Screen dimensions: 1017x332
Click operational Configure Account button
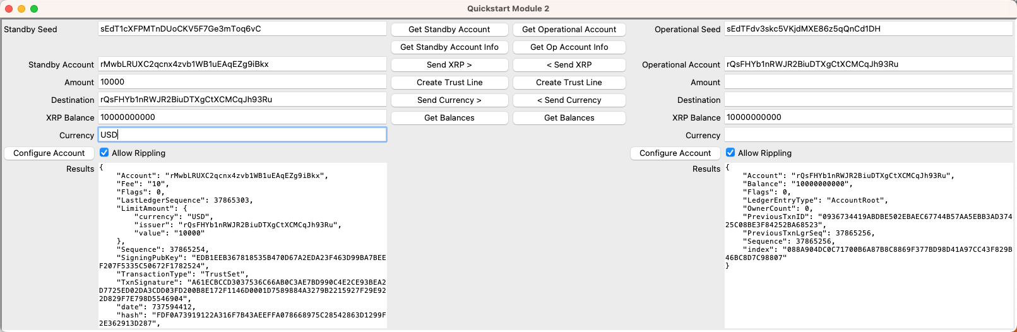[675, 153]
